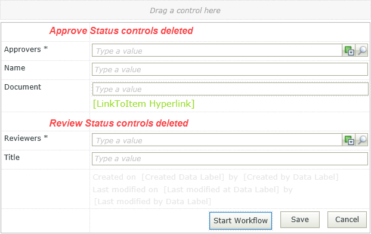Select the Last modified by Data Label
Screen dimensions: 371x234
152,202
